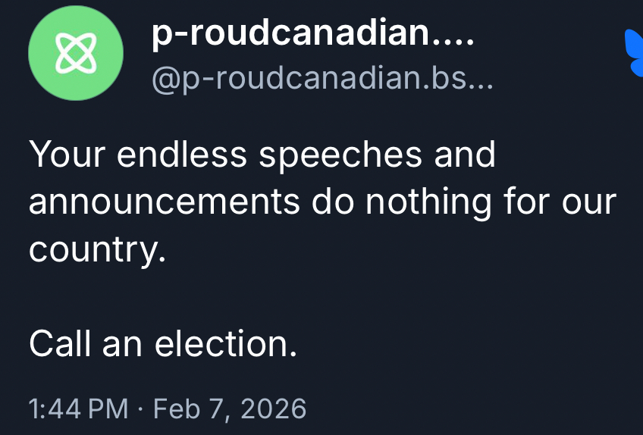643x435 pixels.
Task: Click the word "announcements" in the post
Action: (x=163, y=203)
